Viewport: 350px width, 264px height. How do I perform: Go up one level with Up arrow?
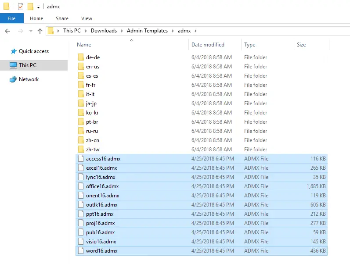(x=40, y=31)
